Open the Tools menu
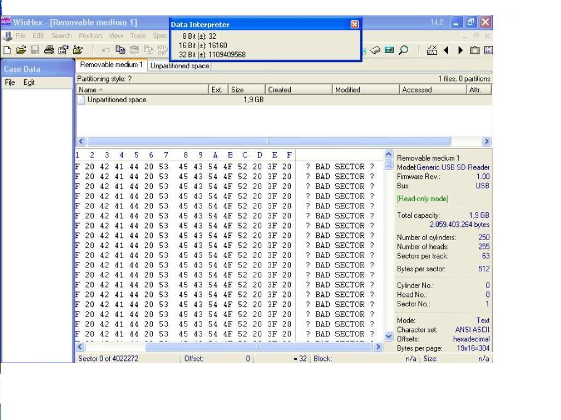The height and width of the screenshot is (420, 561). point(138,36)
